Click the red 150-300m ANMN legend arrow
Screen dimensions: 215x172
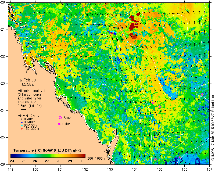pos(21,129)
